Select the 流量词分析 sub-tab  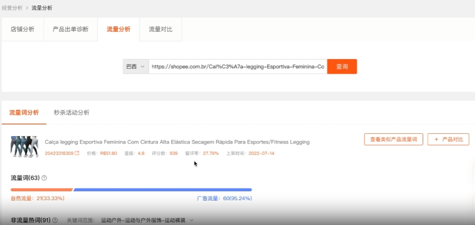tap(24, 112)
